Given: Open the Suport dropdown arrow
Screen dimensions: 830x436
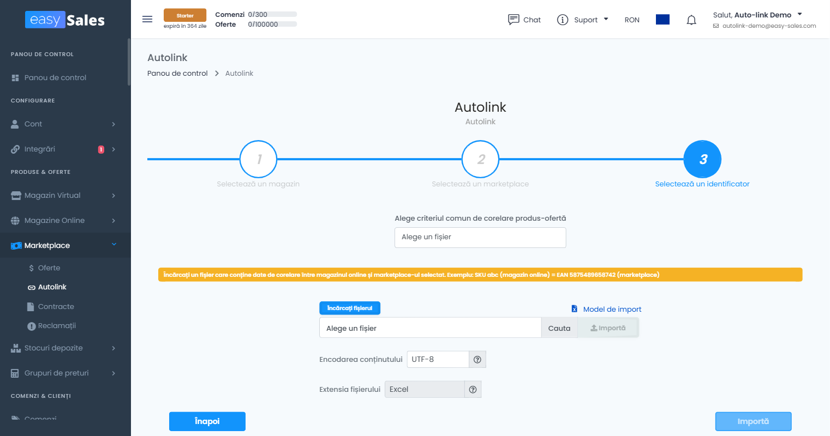Looking at the screenshot, I should (606, 19).
